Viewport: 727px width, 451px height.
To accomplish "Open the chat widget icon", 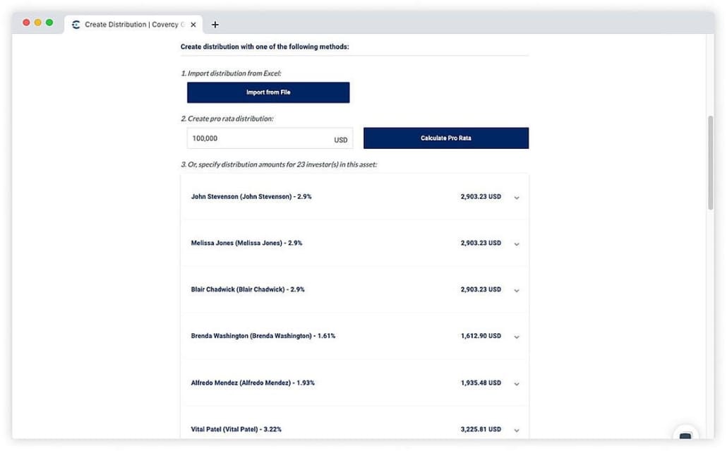I will point(685,436).
